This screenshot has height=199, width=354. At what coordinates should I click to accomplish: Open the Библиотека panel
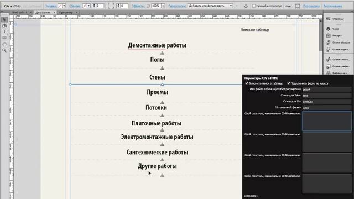point(338,73)
